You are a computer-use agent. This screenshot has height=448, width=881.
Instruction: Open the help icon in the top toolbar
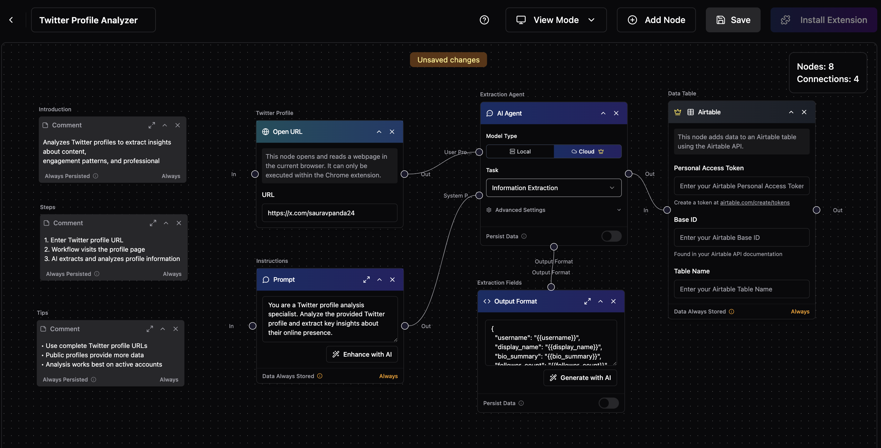[484, 20]
